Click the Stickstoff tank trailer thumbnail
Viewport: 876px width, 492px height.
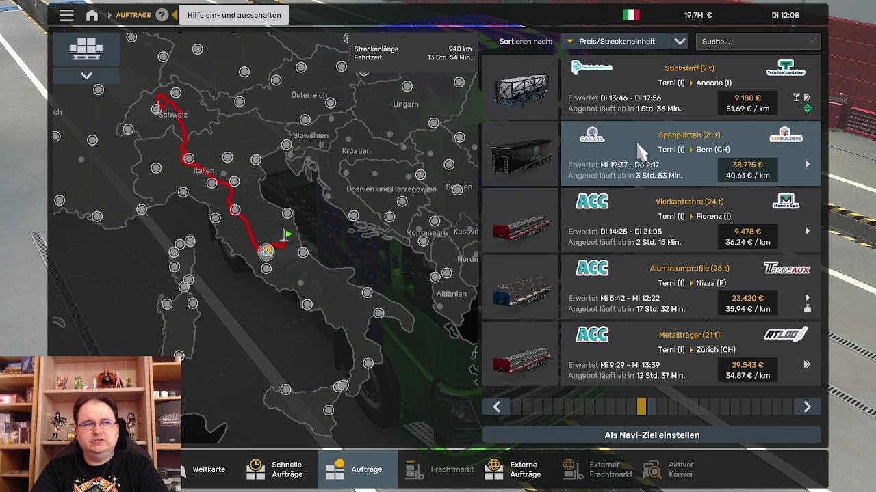pyautogui.click(x=521, y=87)
